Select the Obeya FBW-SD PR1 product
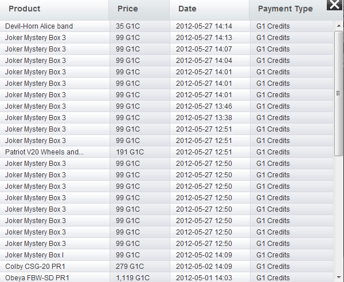344x282 pixels. [x=37, y=278]
